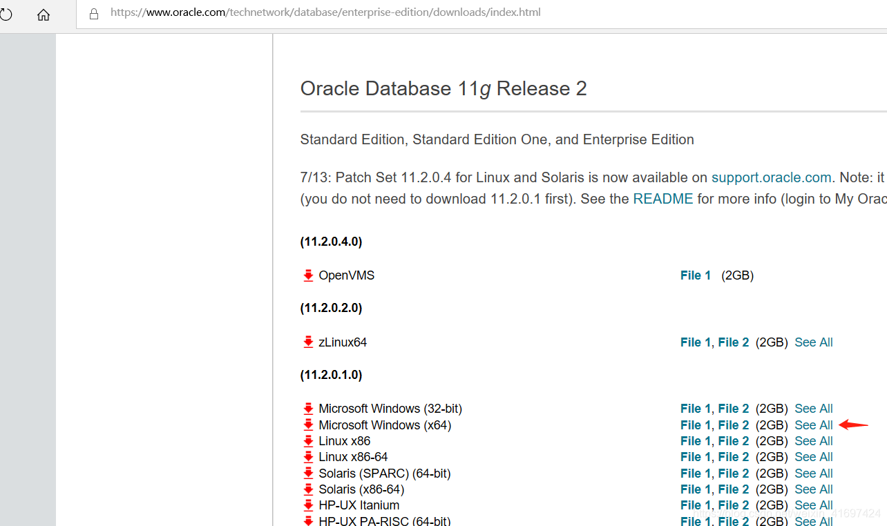
Task: Click the Oracle Database 11g Release 2 heading
Action: [x=443, y=89]
